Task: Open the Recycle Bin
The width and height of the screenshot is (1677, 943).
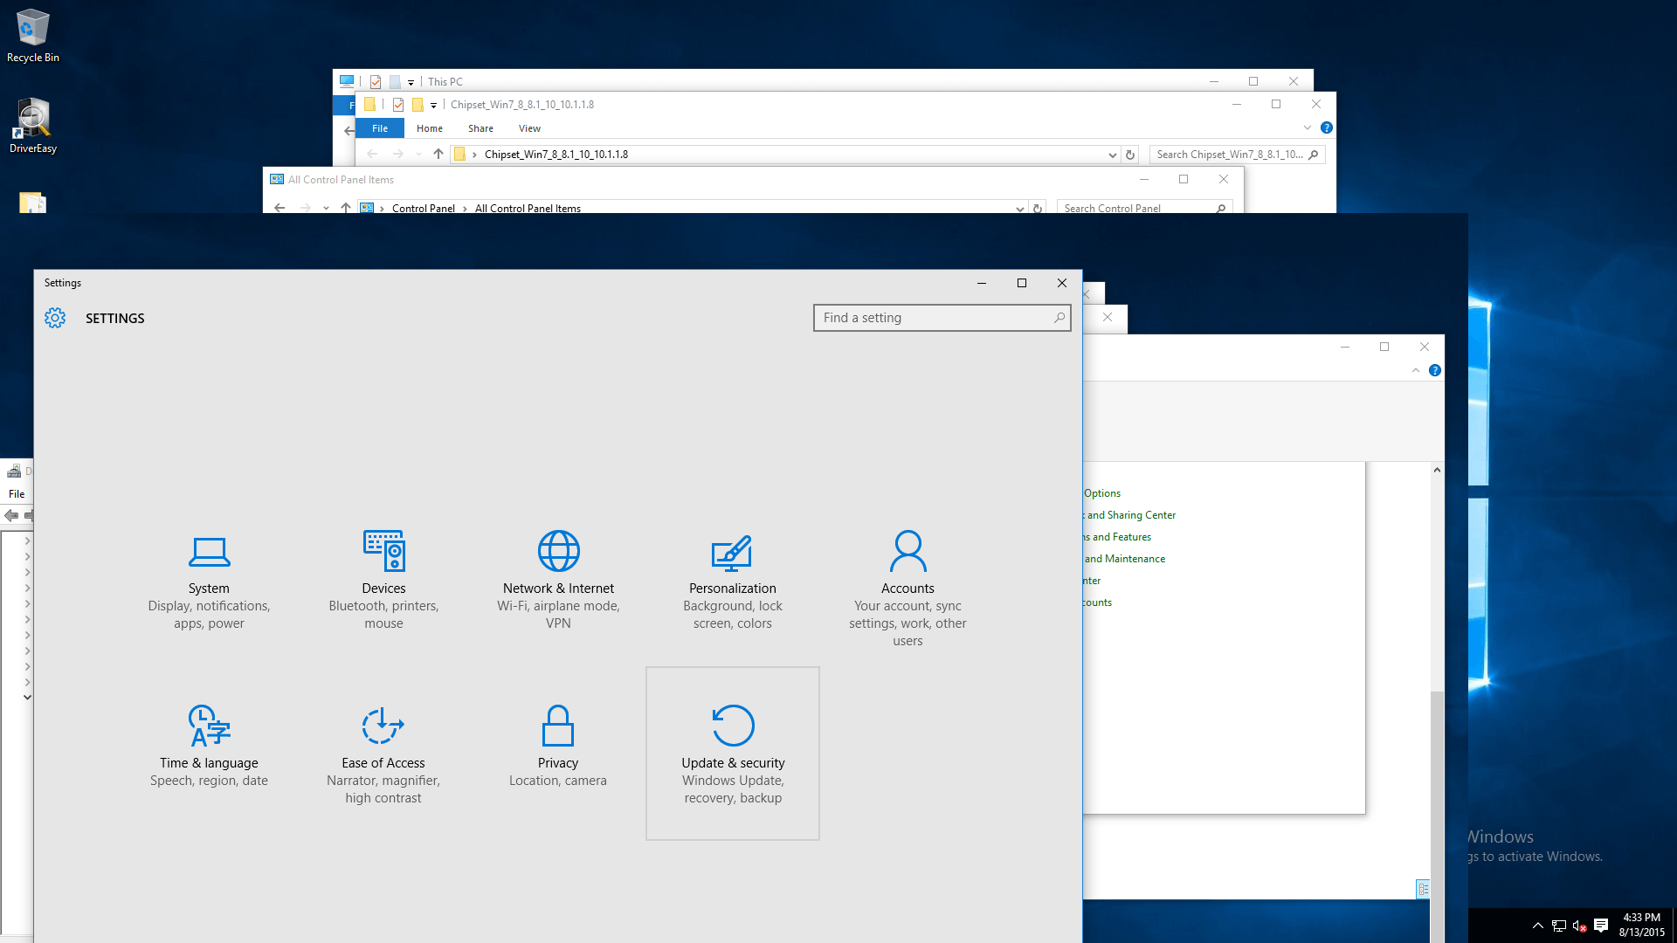Action: [x=31, y=33]
